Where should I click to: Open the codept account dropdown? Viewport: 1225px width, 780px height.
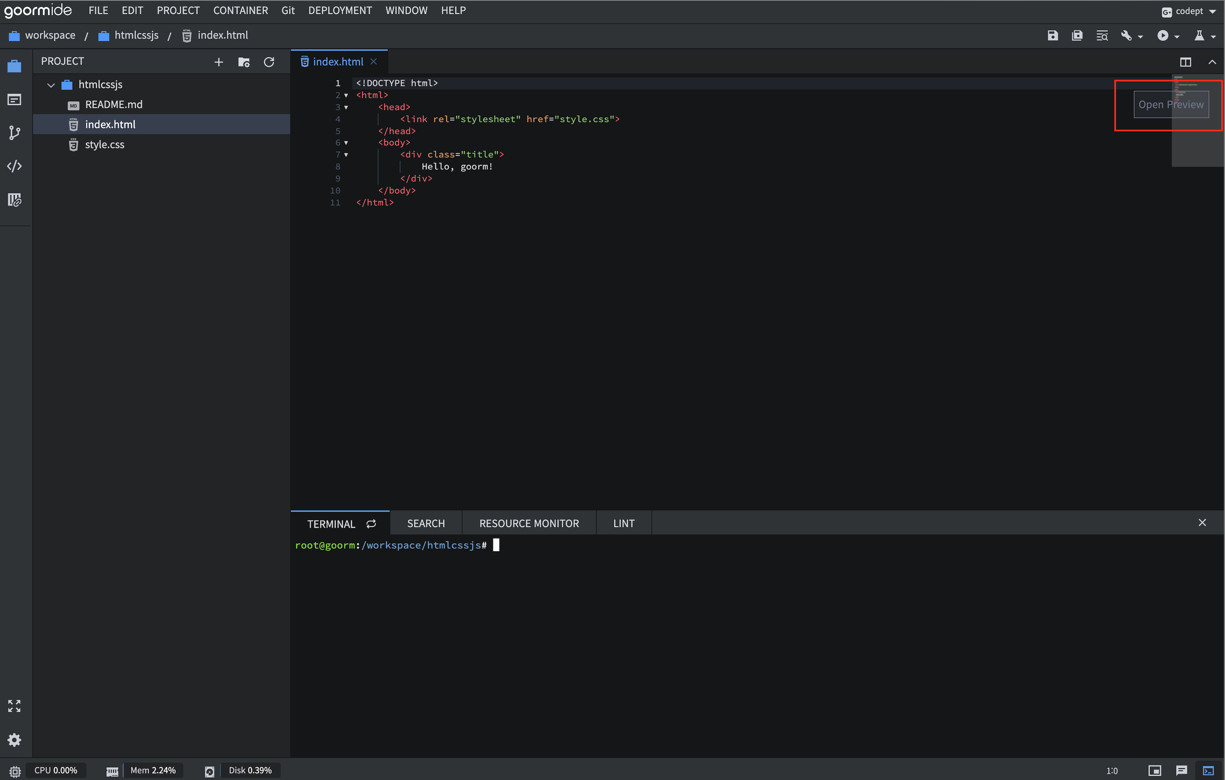coord(1188,10)
